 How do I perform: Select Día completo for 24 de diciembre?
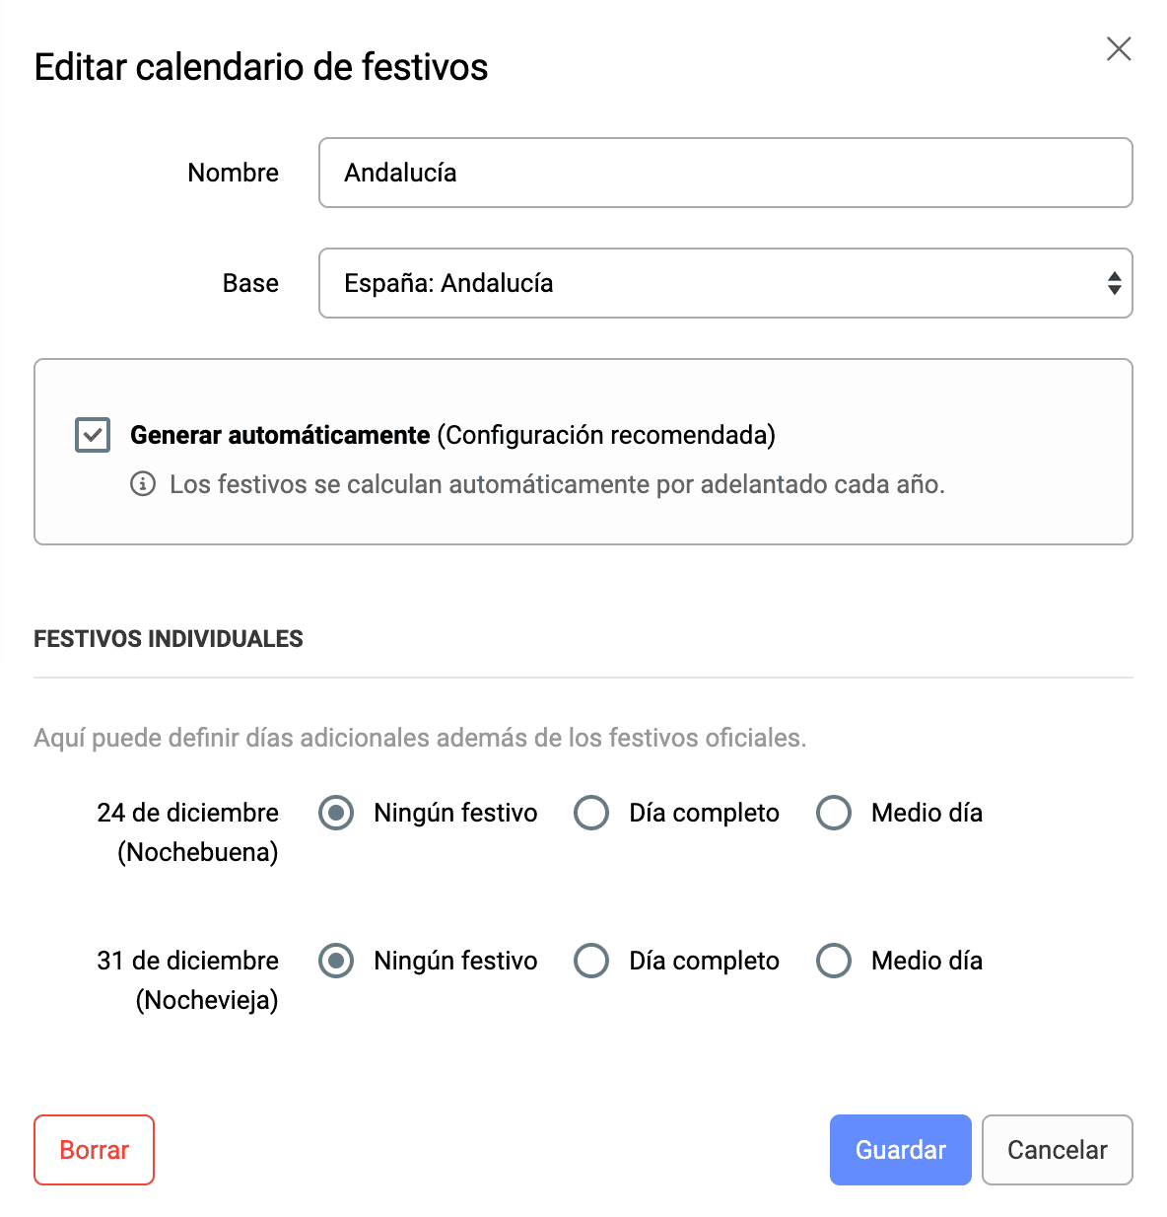click(591, 814)
